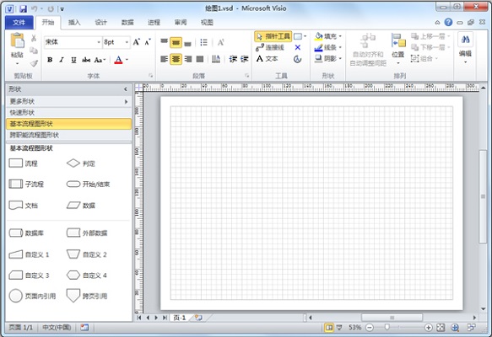Select the Text (文本) tool

point(267,59)
